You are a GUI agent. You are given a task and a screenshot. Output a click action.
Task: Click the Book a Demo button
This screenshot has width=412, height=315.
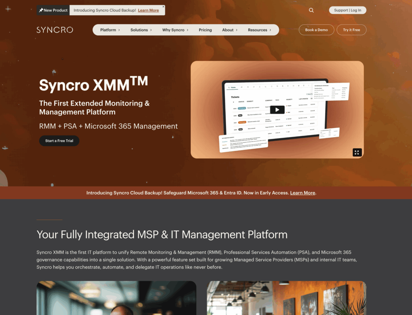(316, 30)
